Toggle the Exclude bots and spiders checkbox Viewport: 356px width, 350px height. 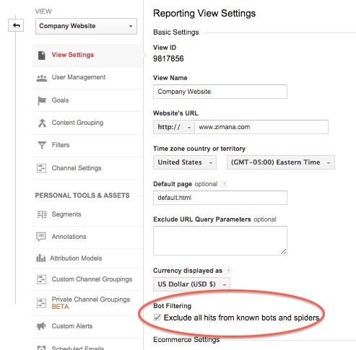[x=157, y=318]
